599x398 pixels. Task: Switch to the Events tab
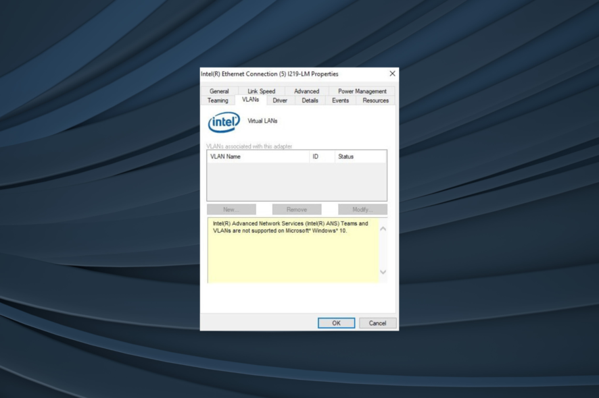pyautogui.click(x=340, y=99)
